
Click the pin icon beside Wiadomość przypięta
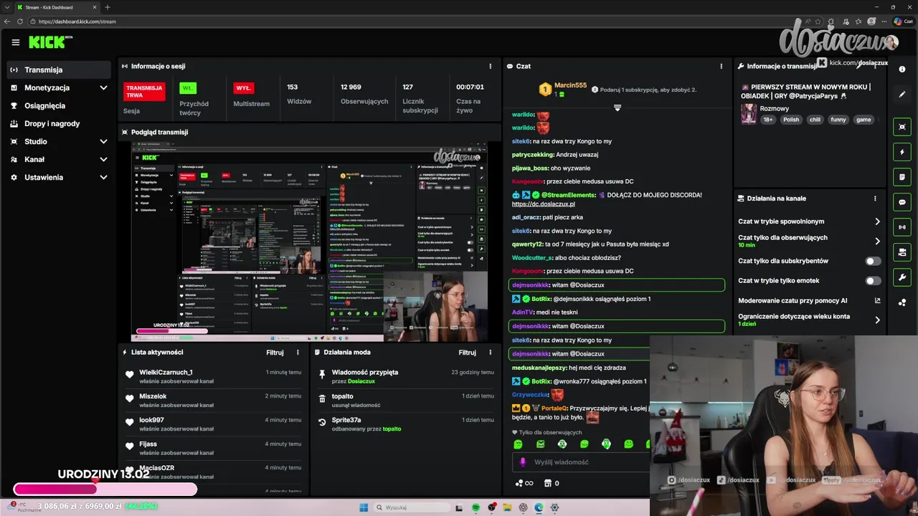click(322, 373)
